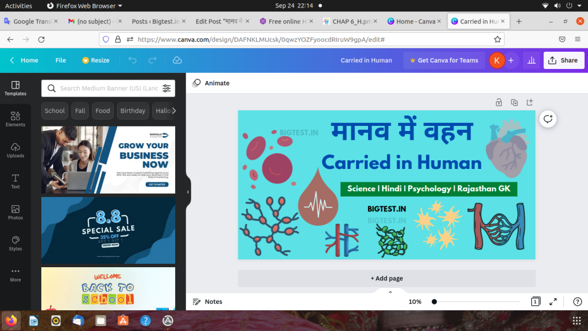Open the Notes panel
The width and height of the screenshot is (588, 331).
pyautogui.click(x=207, y=301)
